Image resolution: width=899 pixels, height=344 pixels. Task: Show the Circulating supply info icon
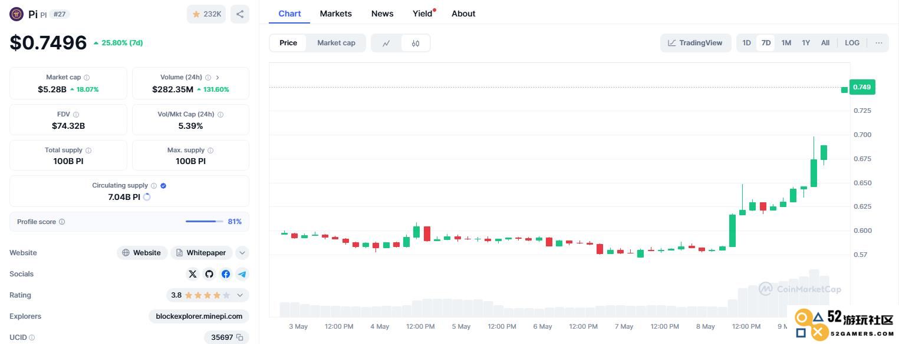pos(154,186)
